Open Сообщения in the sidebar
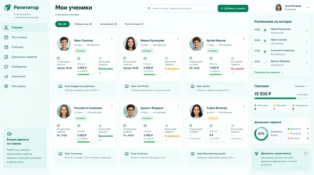Viewport: 314px width, 175px height. (x=25, y=66)
